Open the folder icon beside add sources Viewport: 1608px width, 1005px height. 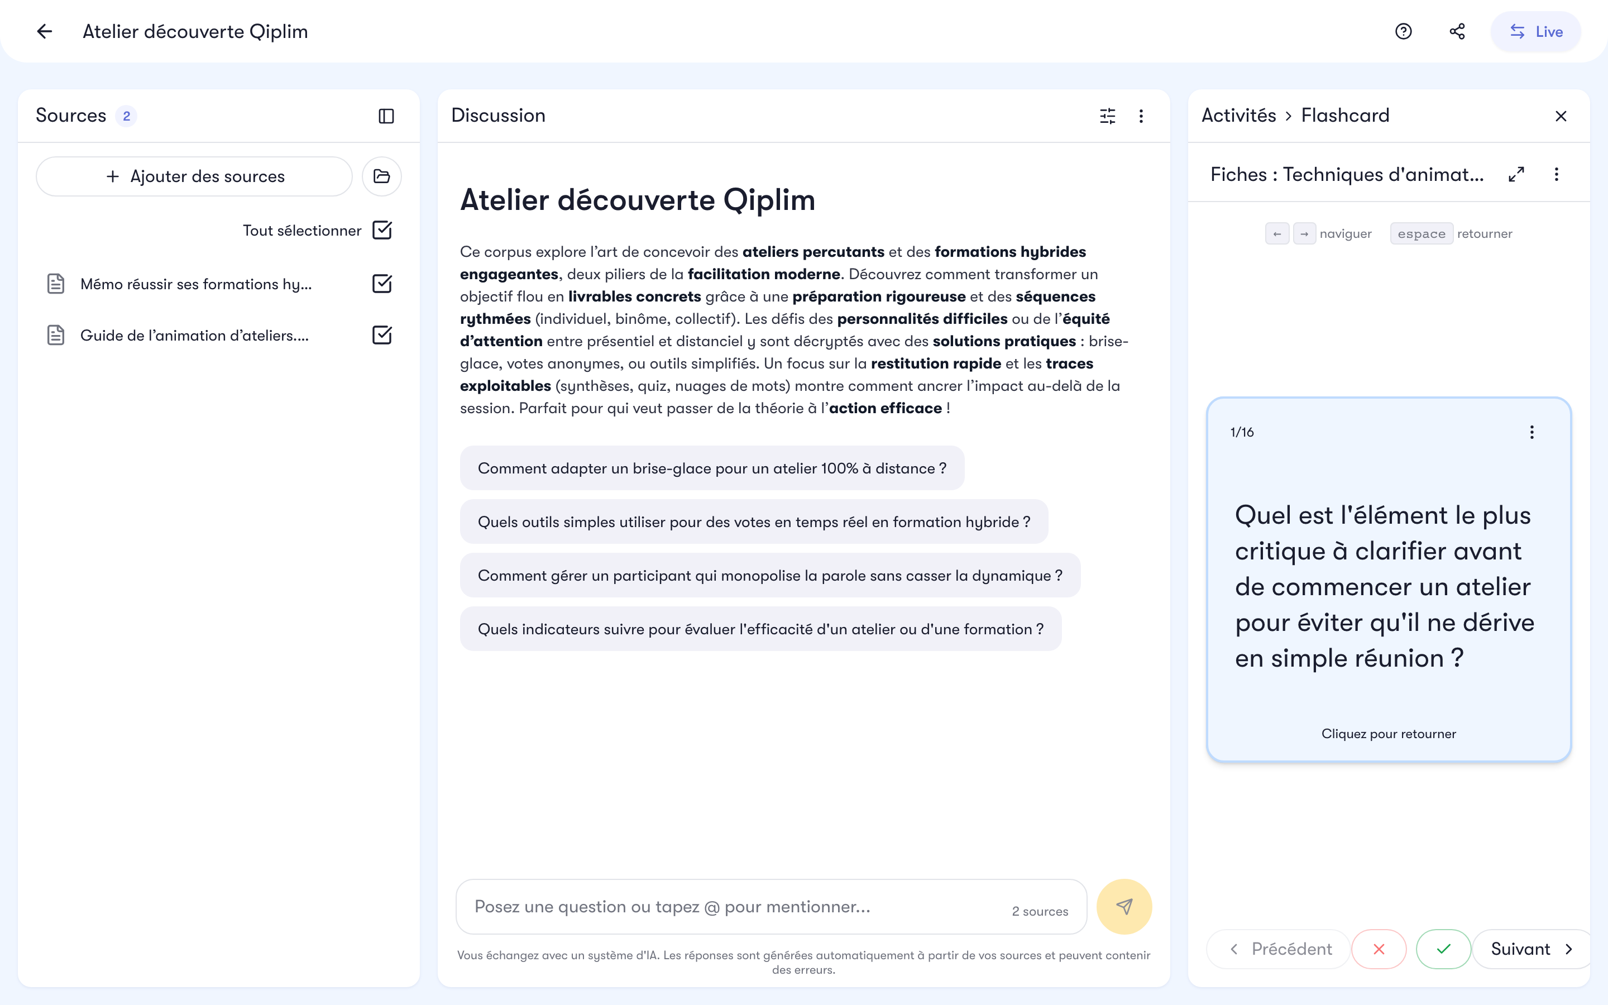[381, 176]
